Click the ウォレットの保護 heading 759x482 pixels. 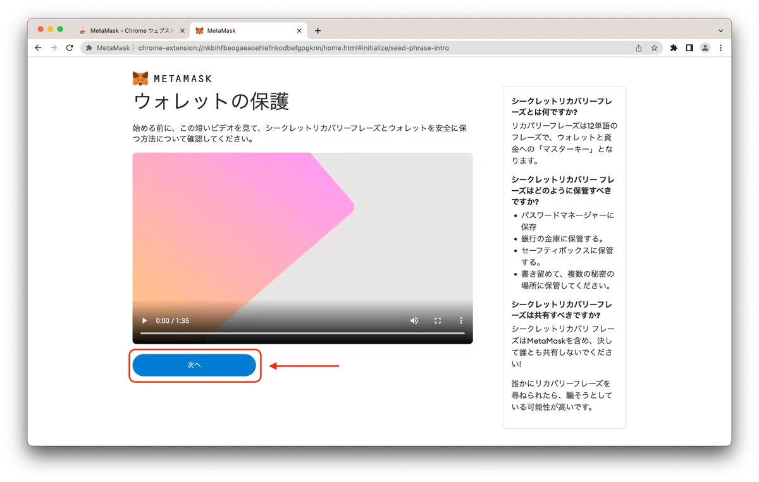(211, 101)
